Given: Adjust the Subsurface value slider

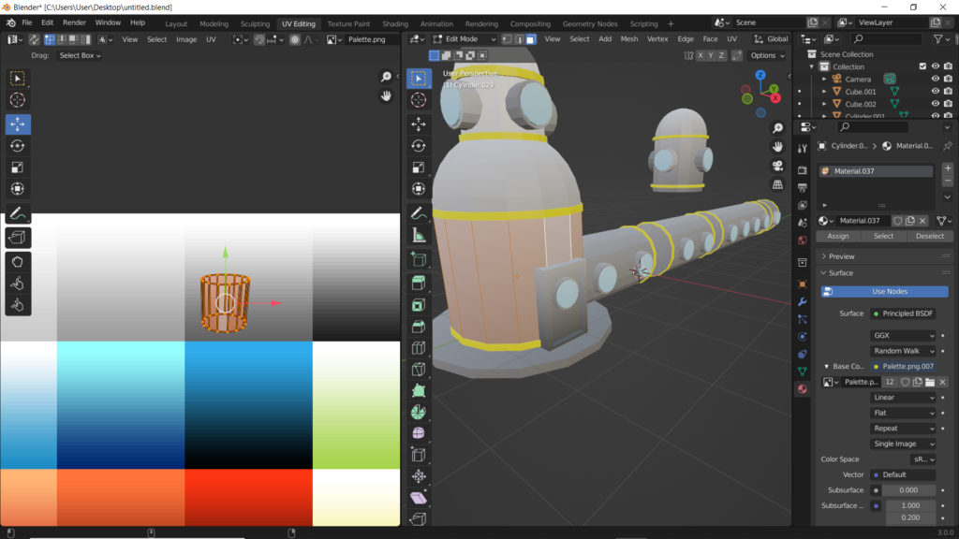Looking at the screenshot, I should click(907, 489).
